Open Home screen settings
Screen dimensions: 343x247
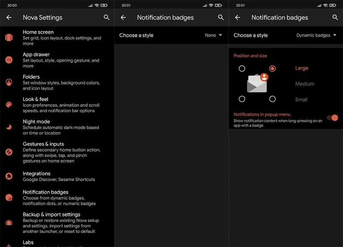(x=57, y=38)
